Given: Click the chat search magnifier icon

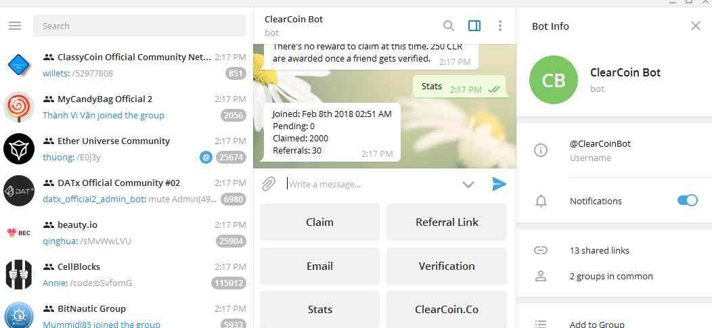Looking at the screenshot, I should (449, 26).
